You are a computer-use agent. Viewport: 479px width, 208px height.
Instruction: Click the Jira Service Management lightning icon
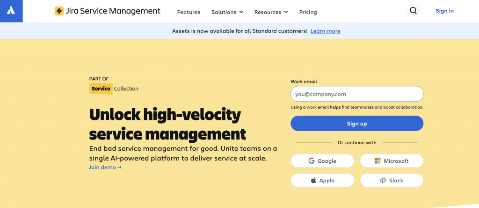[x=59, y=11]
